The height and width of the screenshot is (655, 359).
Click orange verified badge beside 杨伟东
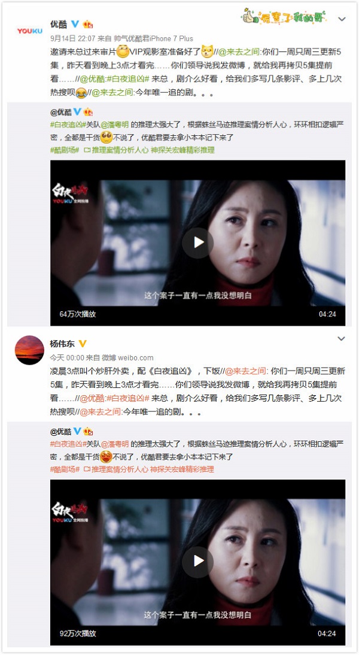pos(83,344)
